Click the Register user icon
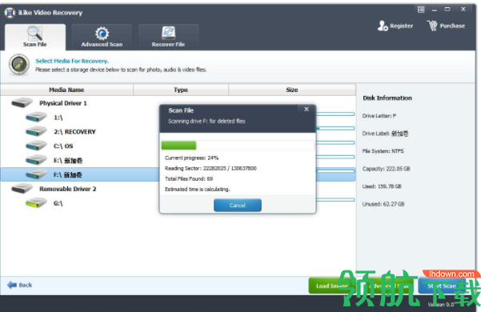This screenshot has height=312, width=481. (383, 26)
